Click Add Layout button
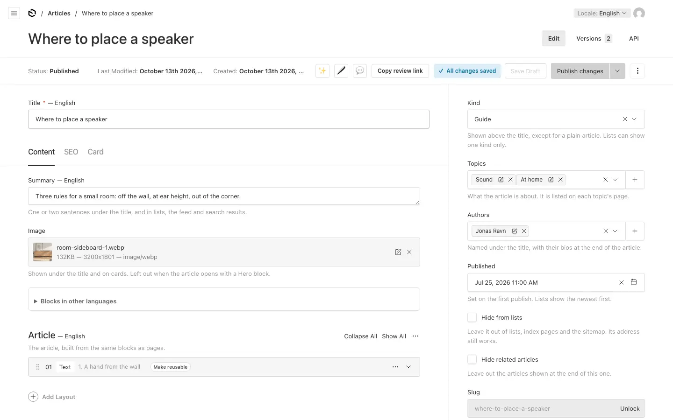 pos(52,397)
